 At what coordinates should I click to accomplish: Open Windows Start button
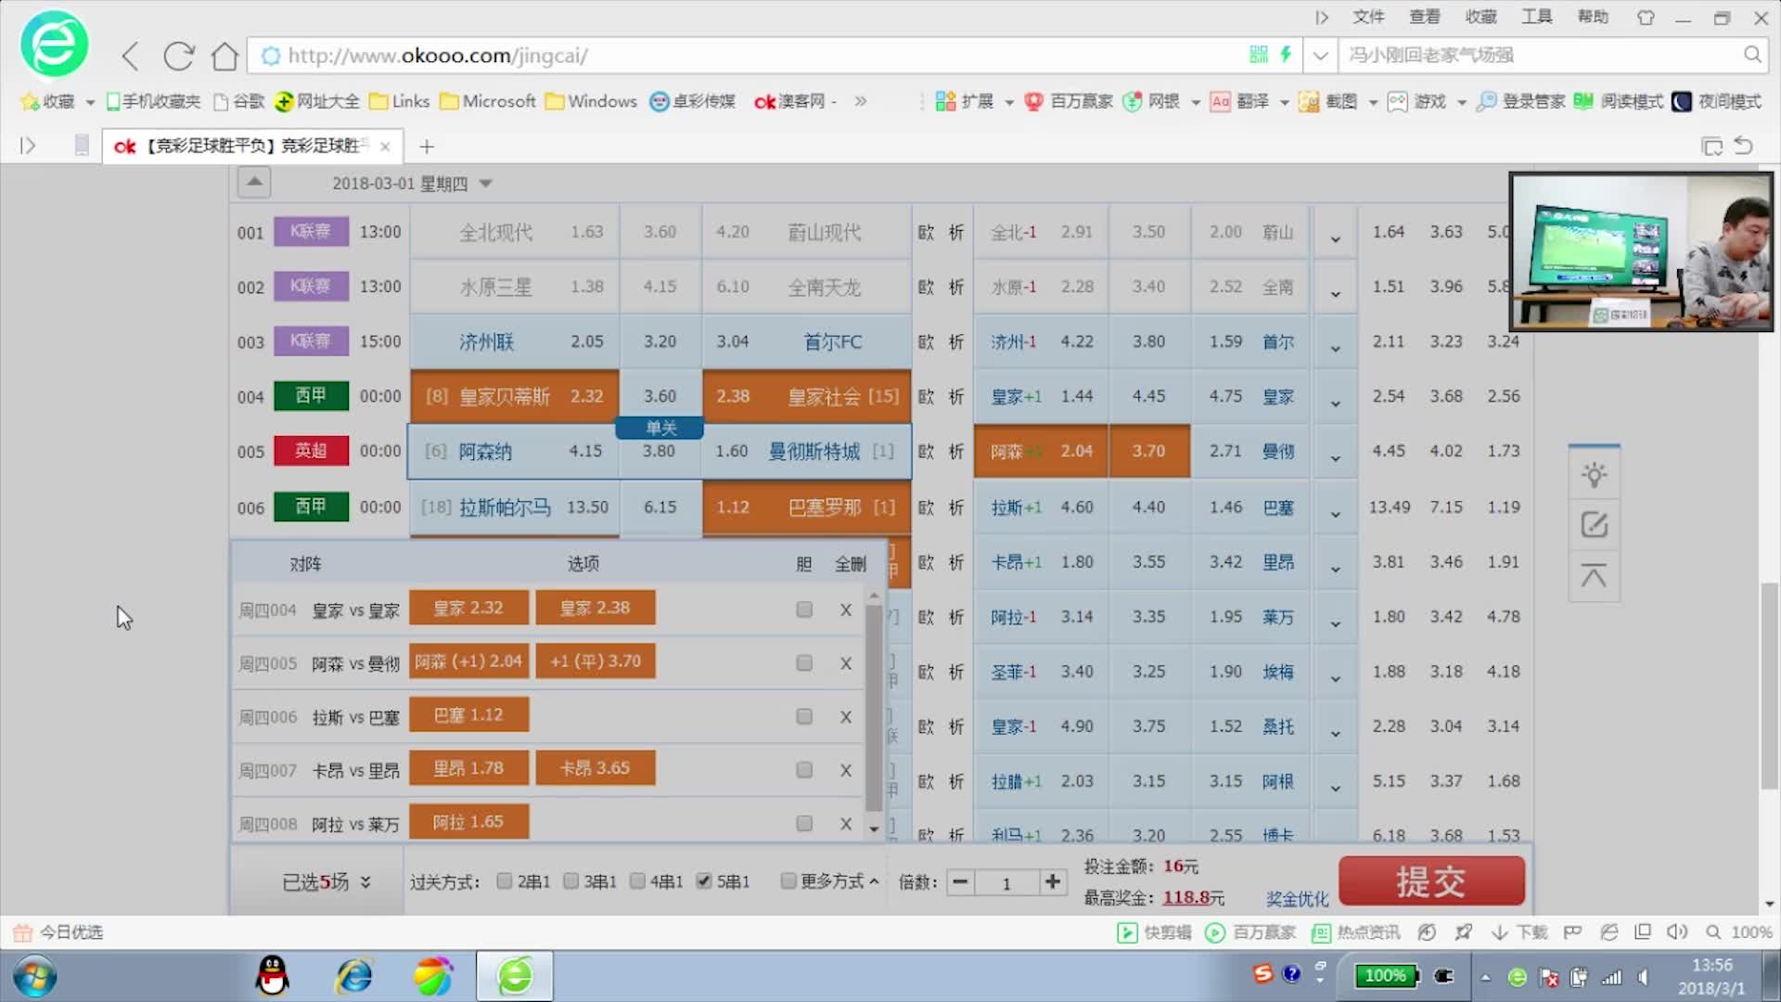(x=35, y=977)
